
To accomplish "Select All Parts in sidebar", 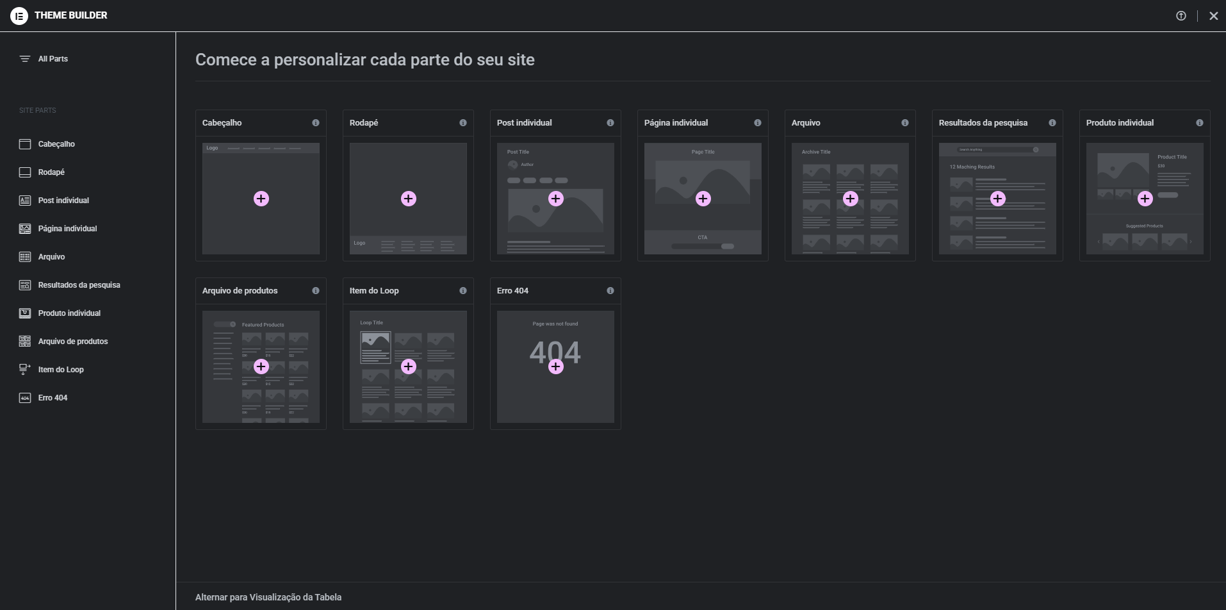I will [x=53, y=59].
